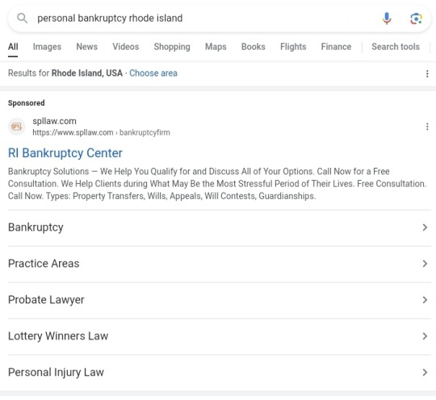Expand the Personal Injury Law chevron

pyautogui.click(x=425, y=373)
